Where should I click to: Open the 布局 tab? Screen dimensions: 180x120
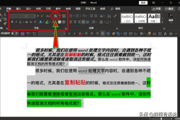(38, 9)
